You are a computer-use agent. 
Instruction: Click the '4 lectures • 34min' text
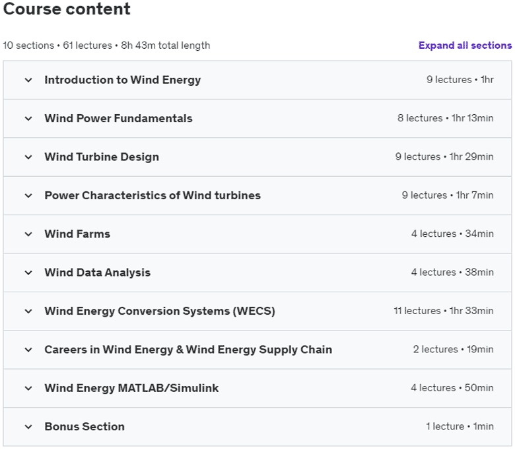(x=452, y=234)
